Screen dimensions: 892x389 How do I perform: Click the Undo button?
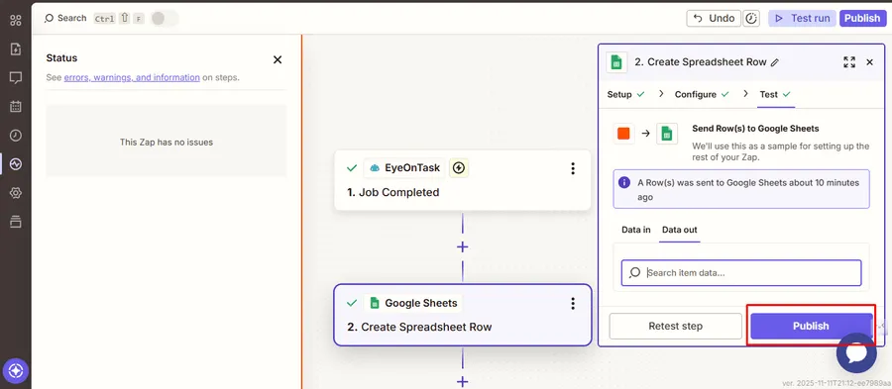pyautogui.click(x=714, y=18)
